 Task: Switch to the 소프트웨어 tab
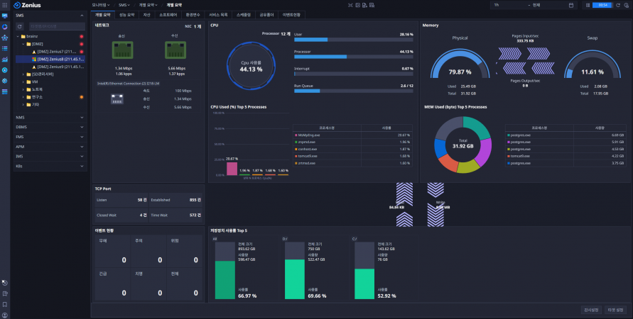[x=168, y=15]
